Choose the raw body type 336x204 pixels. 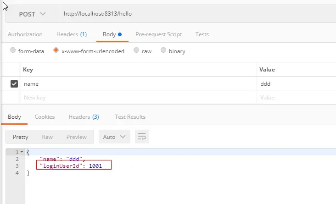pos(136,50)
